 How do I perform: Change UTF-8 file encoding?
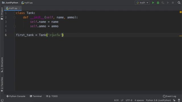click(129, 100)
